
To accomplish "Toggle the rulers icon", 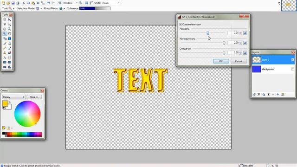I will coord(91,3).
